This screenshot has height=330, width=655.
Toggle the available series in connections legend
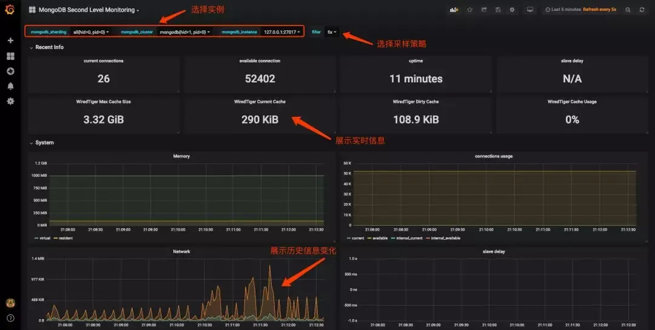click(378, 238)
